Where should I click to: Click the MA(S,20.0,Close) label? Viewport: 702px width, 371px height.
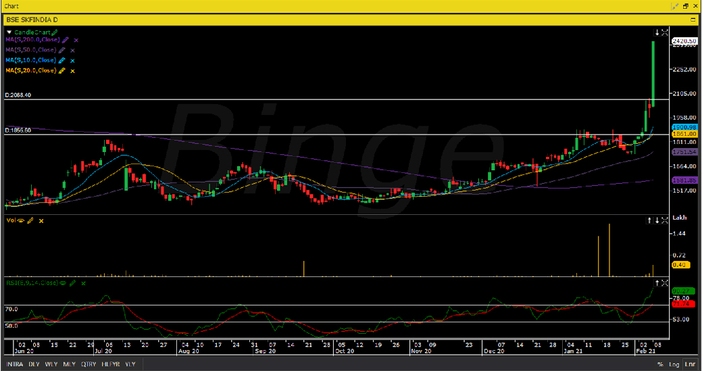[31, 71]
